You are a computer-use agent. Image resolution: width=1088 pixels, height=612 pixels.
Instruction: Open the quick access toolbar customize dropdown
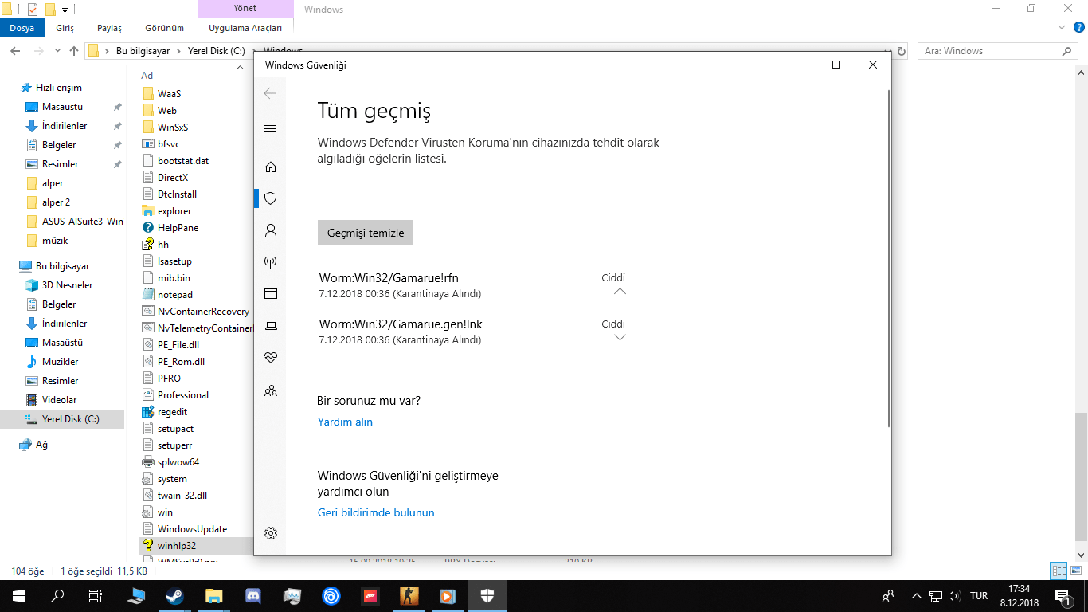[x=65, y=10]
